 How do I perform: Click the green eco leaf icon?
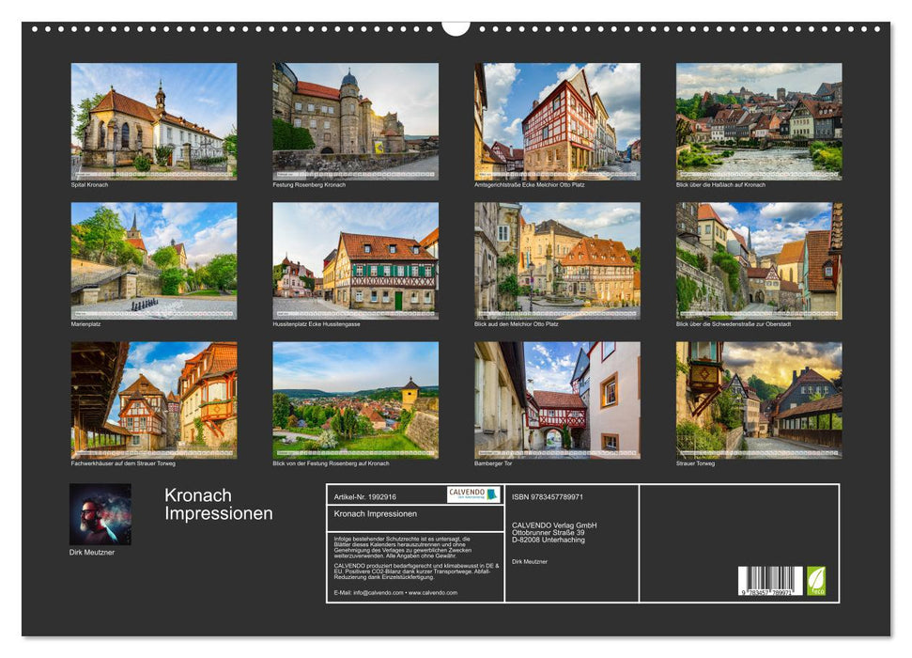coord(816,579)
